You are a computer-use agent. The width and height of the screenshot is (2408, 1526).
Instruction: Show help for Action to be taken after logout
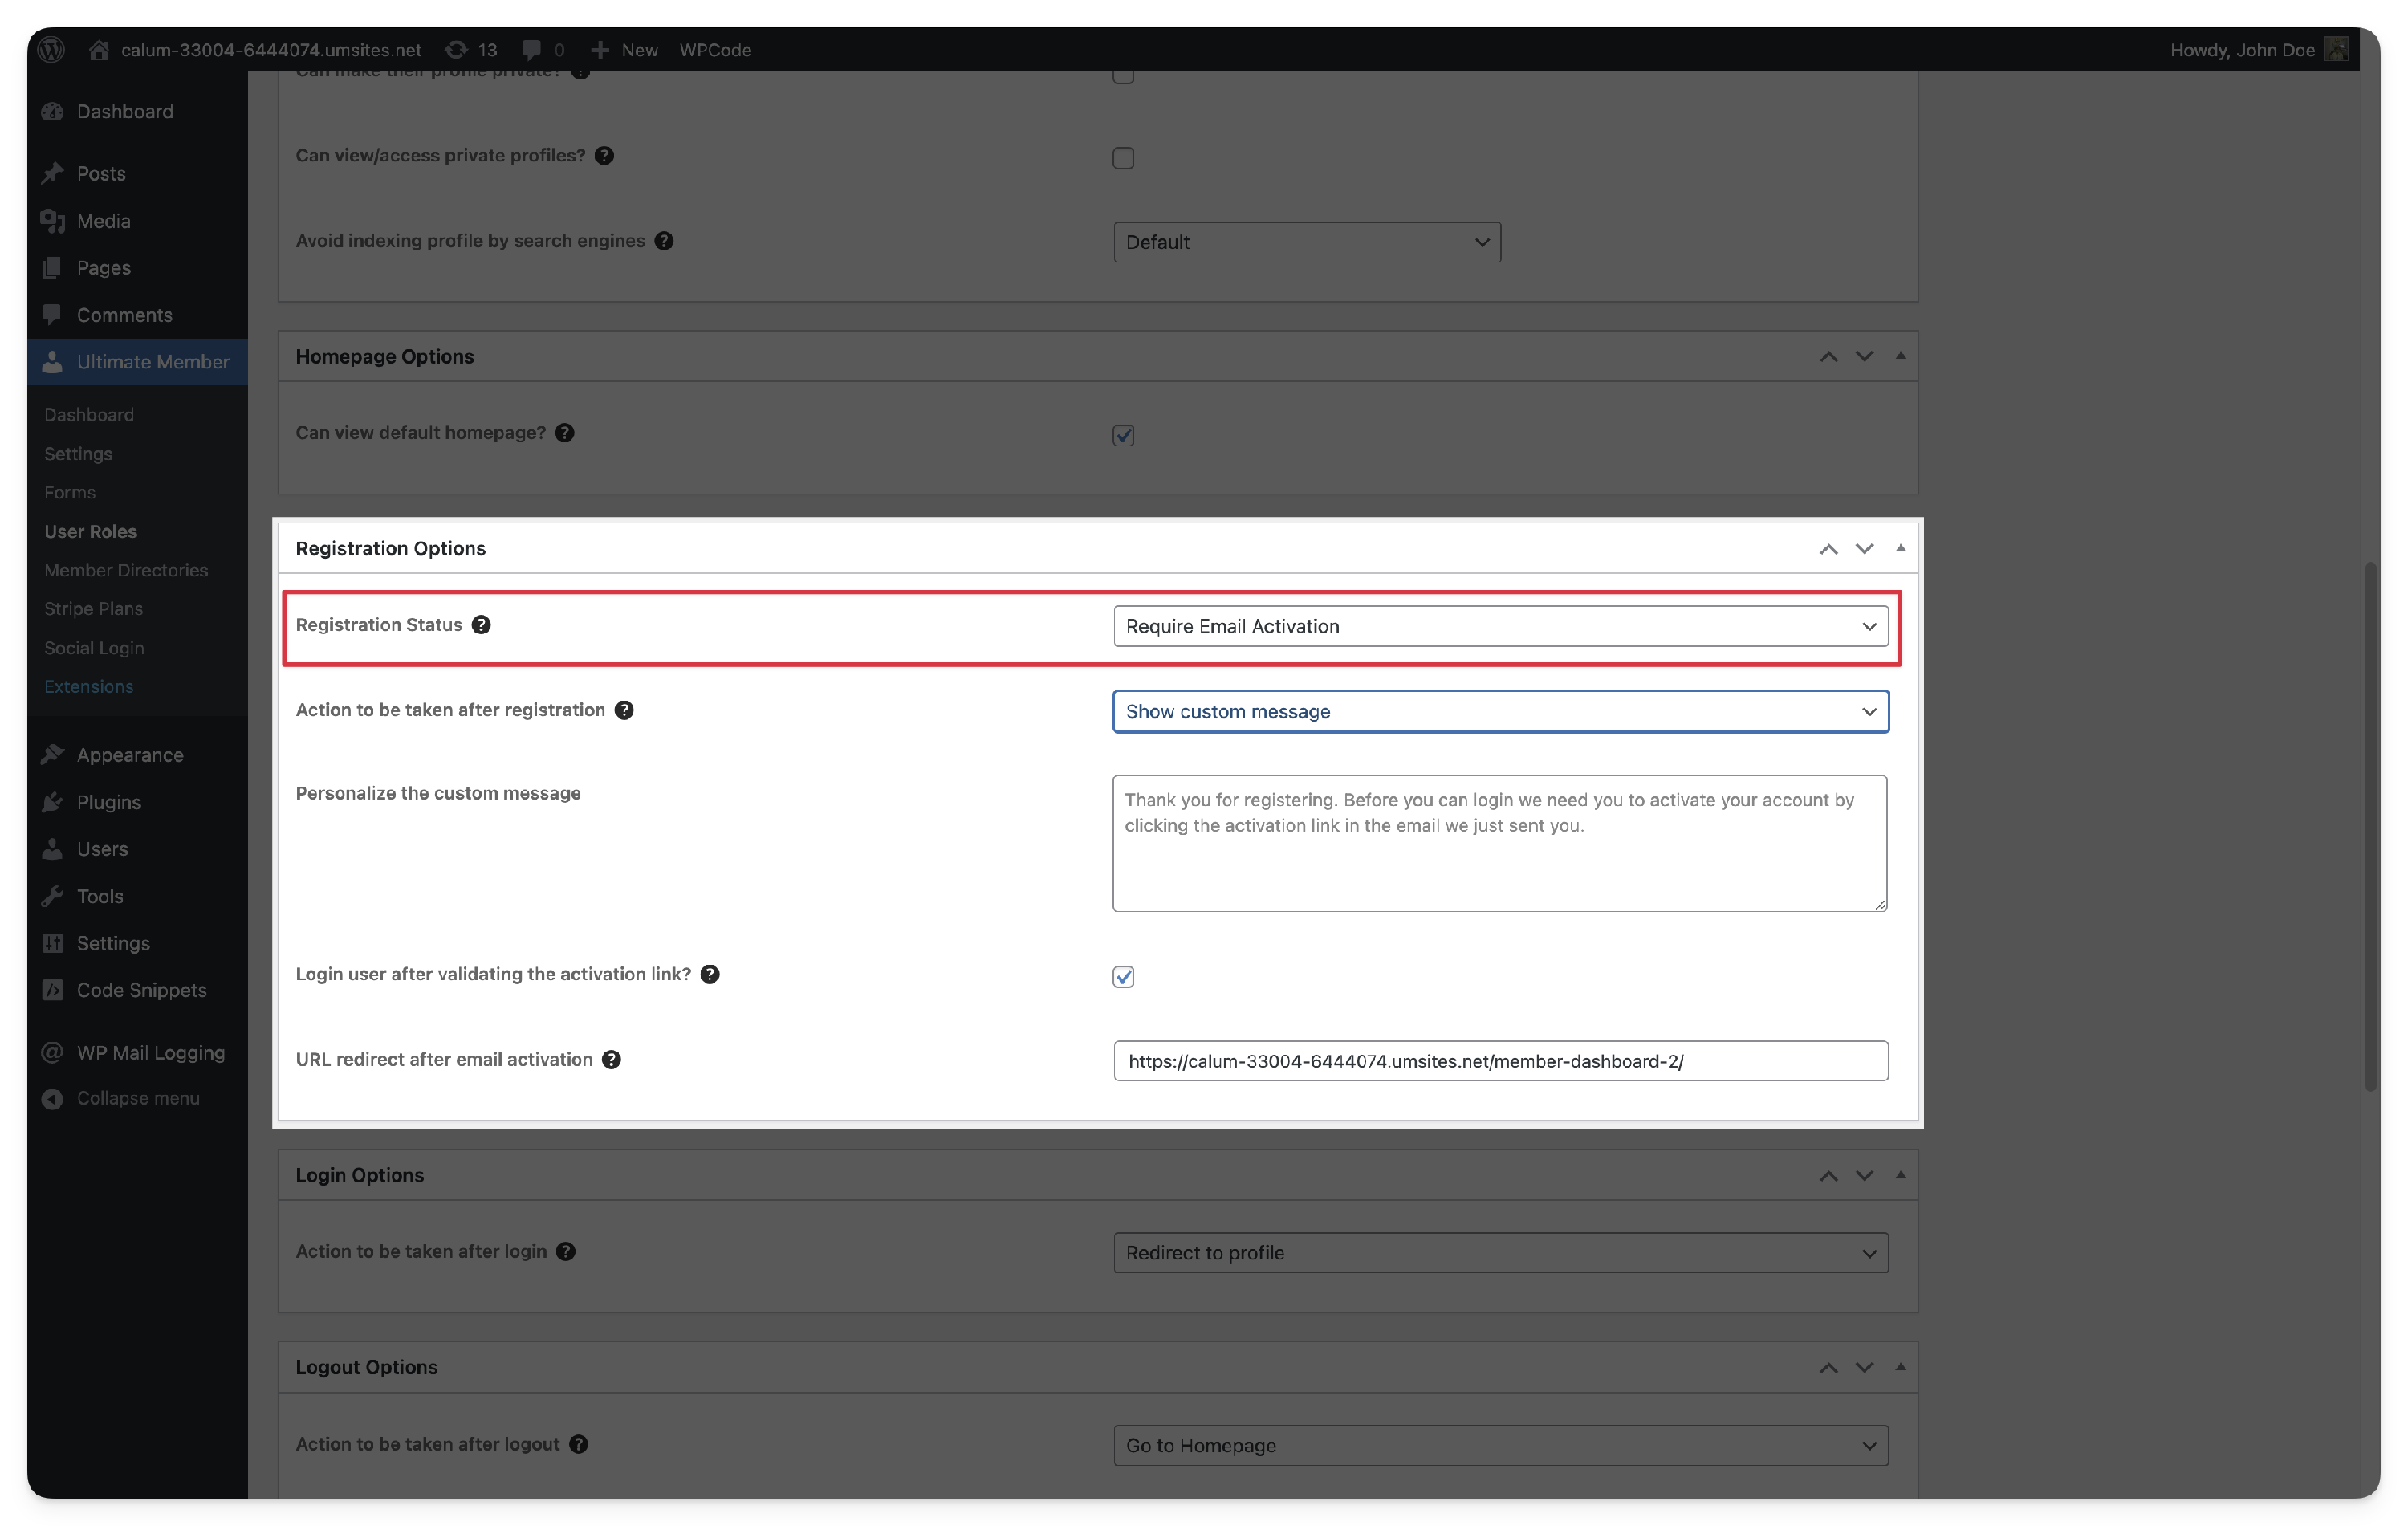pyautogui.click(x=578, y=1444)
